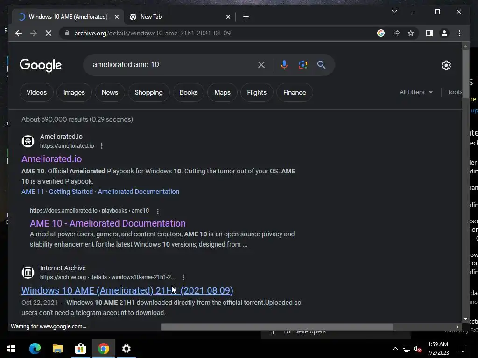Viewport: 478px width, 358px height.
Task: Open the Ameliorated.io result link
Action: [51, 159]
